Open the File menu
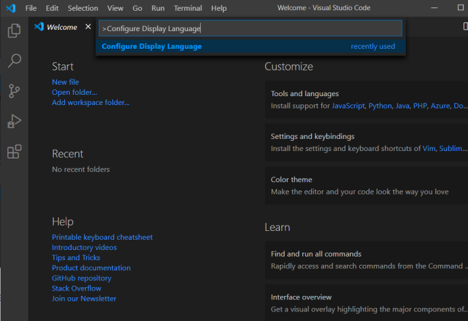This screenshot has width=468, height=321. point(31,8)
